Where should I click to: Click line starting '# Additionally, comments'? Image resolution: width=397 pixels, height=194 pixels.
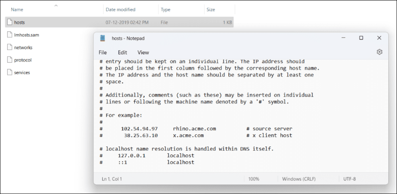(x=206, y=95)
